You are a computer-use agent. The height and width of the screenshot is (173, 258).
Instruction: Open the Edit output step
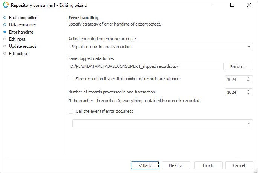[18, 54]
